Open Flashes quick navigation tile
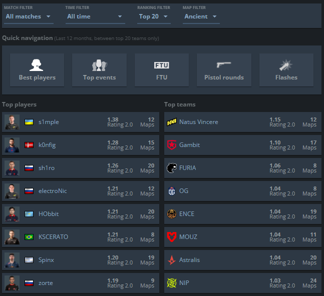This screenshot has width=324, height=296. pos(286,70)
